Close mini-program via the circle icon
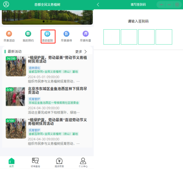 pos(177,5)
